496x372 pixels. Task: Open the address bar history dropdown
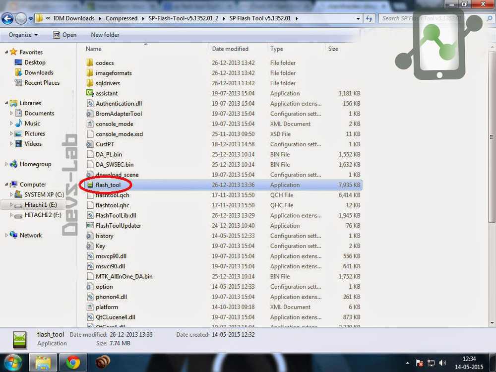click(358, 19)
